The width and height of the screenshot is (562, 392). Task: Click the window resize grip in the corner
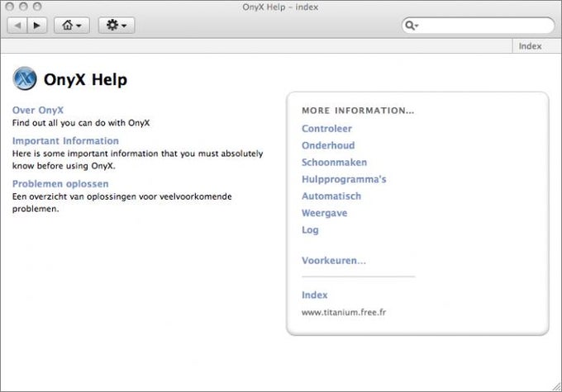(556, 386)
